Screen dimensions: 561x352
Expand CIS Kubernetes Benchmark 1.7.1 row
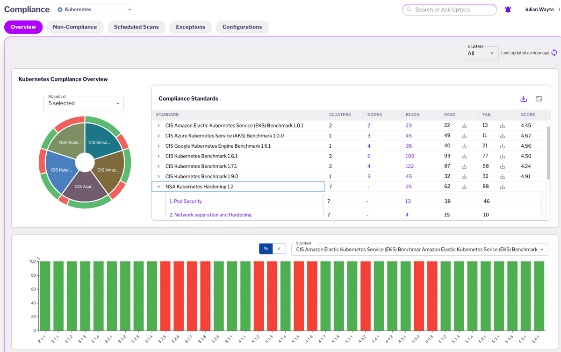coord(158,166)
